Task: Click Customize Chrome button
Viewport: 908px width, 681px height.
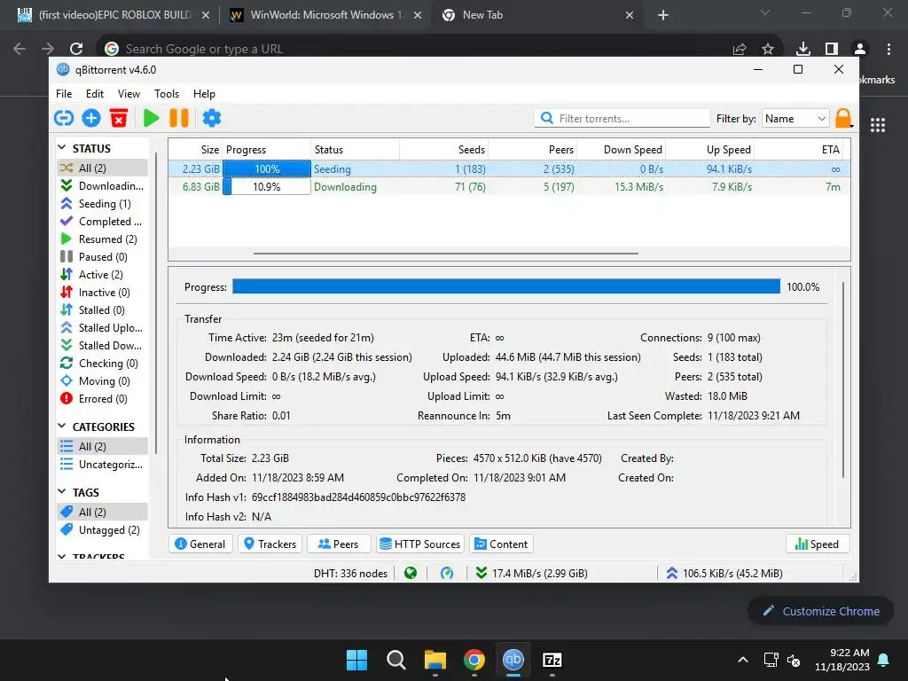Action: tap(820, 611)
